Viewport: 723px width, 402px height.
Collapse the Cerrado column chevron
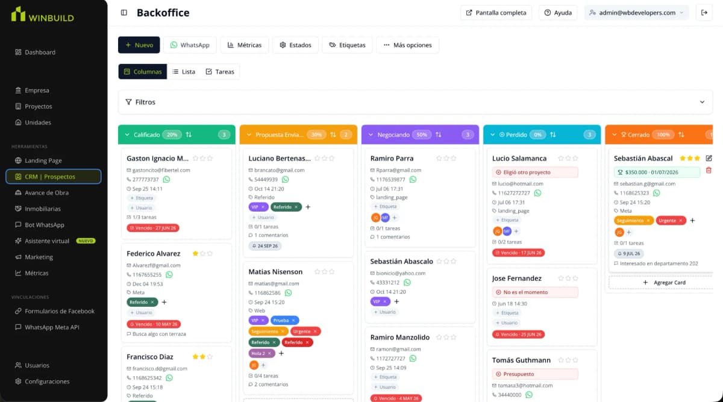tap(614, 134)
